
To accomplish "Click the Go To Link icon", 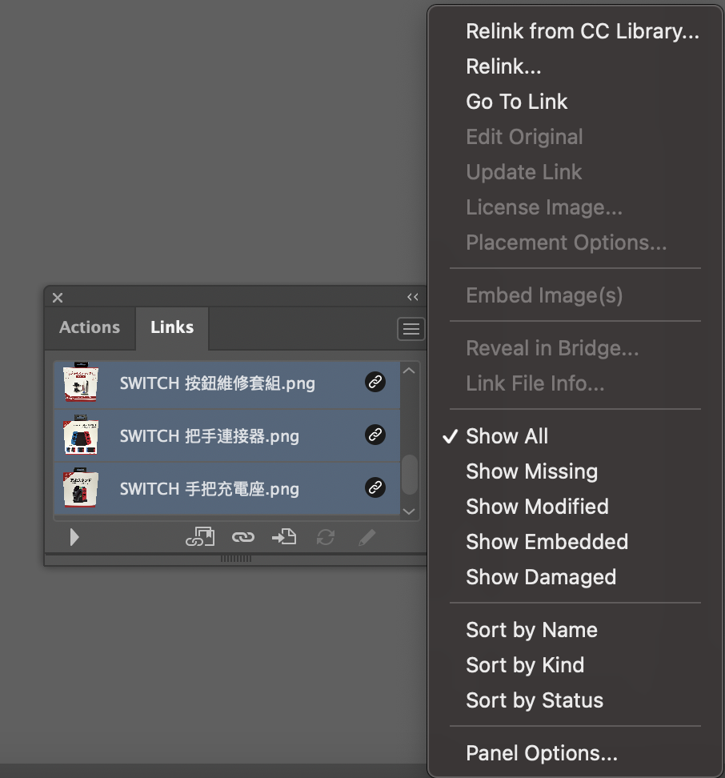I will tap(284, 536).
